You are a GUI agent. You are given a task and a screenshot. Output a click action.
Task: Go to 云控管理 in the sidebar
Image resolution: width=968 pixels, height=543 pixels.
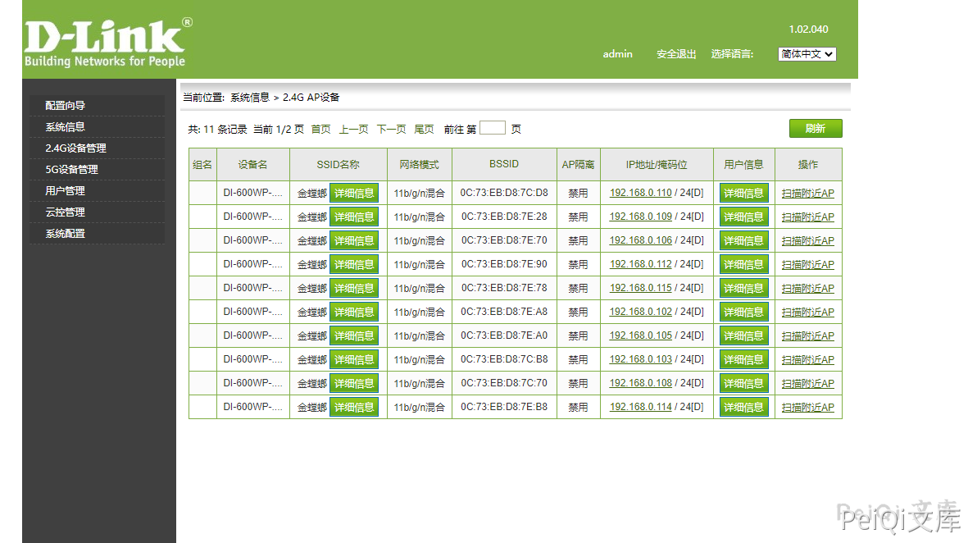click(66, 212)
